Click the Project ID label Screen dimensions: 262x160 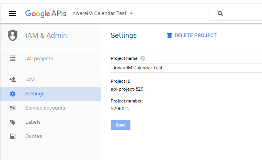click(x=121, y=81)
